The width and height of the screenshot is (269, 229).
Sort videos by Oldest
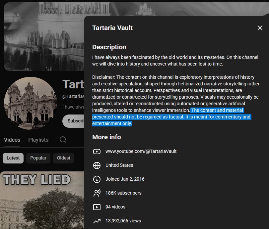click(64, 158)
